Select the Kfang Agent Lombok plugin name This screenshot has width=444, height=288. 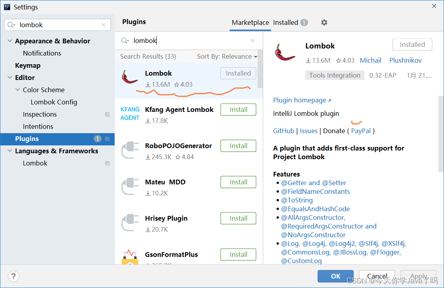tap(179, 110)
